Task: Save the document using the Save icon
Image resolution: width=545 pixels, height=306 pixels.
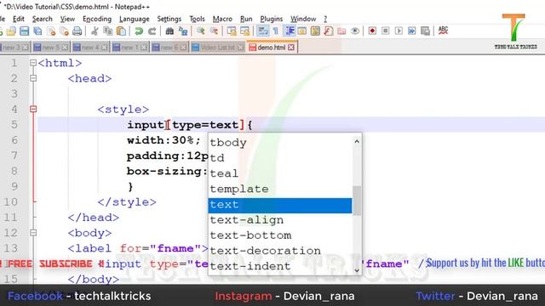Action: (25, 31)
